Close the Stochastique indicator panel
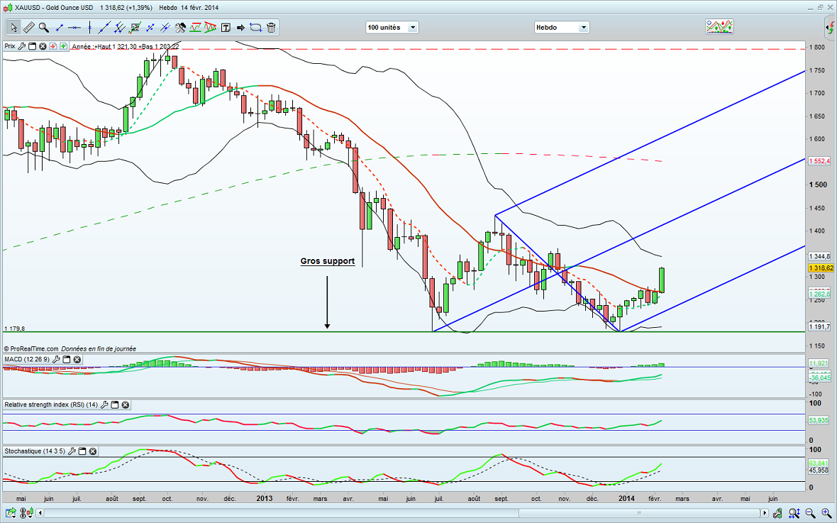The height and width of the screenshot is (523, 837). click(x=93, y=451)
